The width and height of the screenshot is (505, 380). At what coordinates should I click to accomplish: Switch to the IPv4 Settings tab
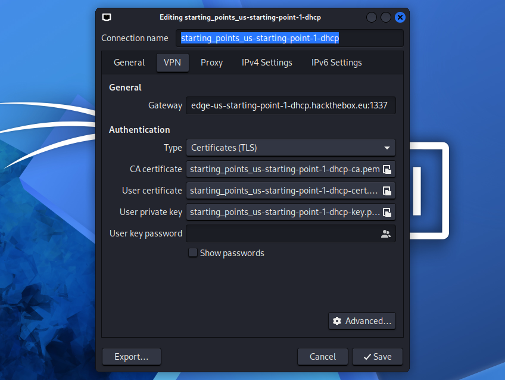pos(266,63)
